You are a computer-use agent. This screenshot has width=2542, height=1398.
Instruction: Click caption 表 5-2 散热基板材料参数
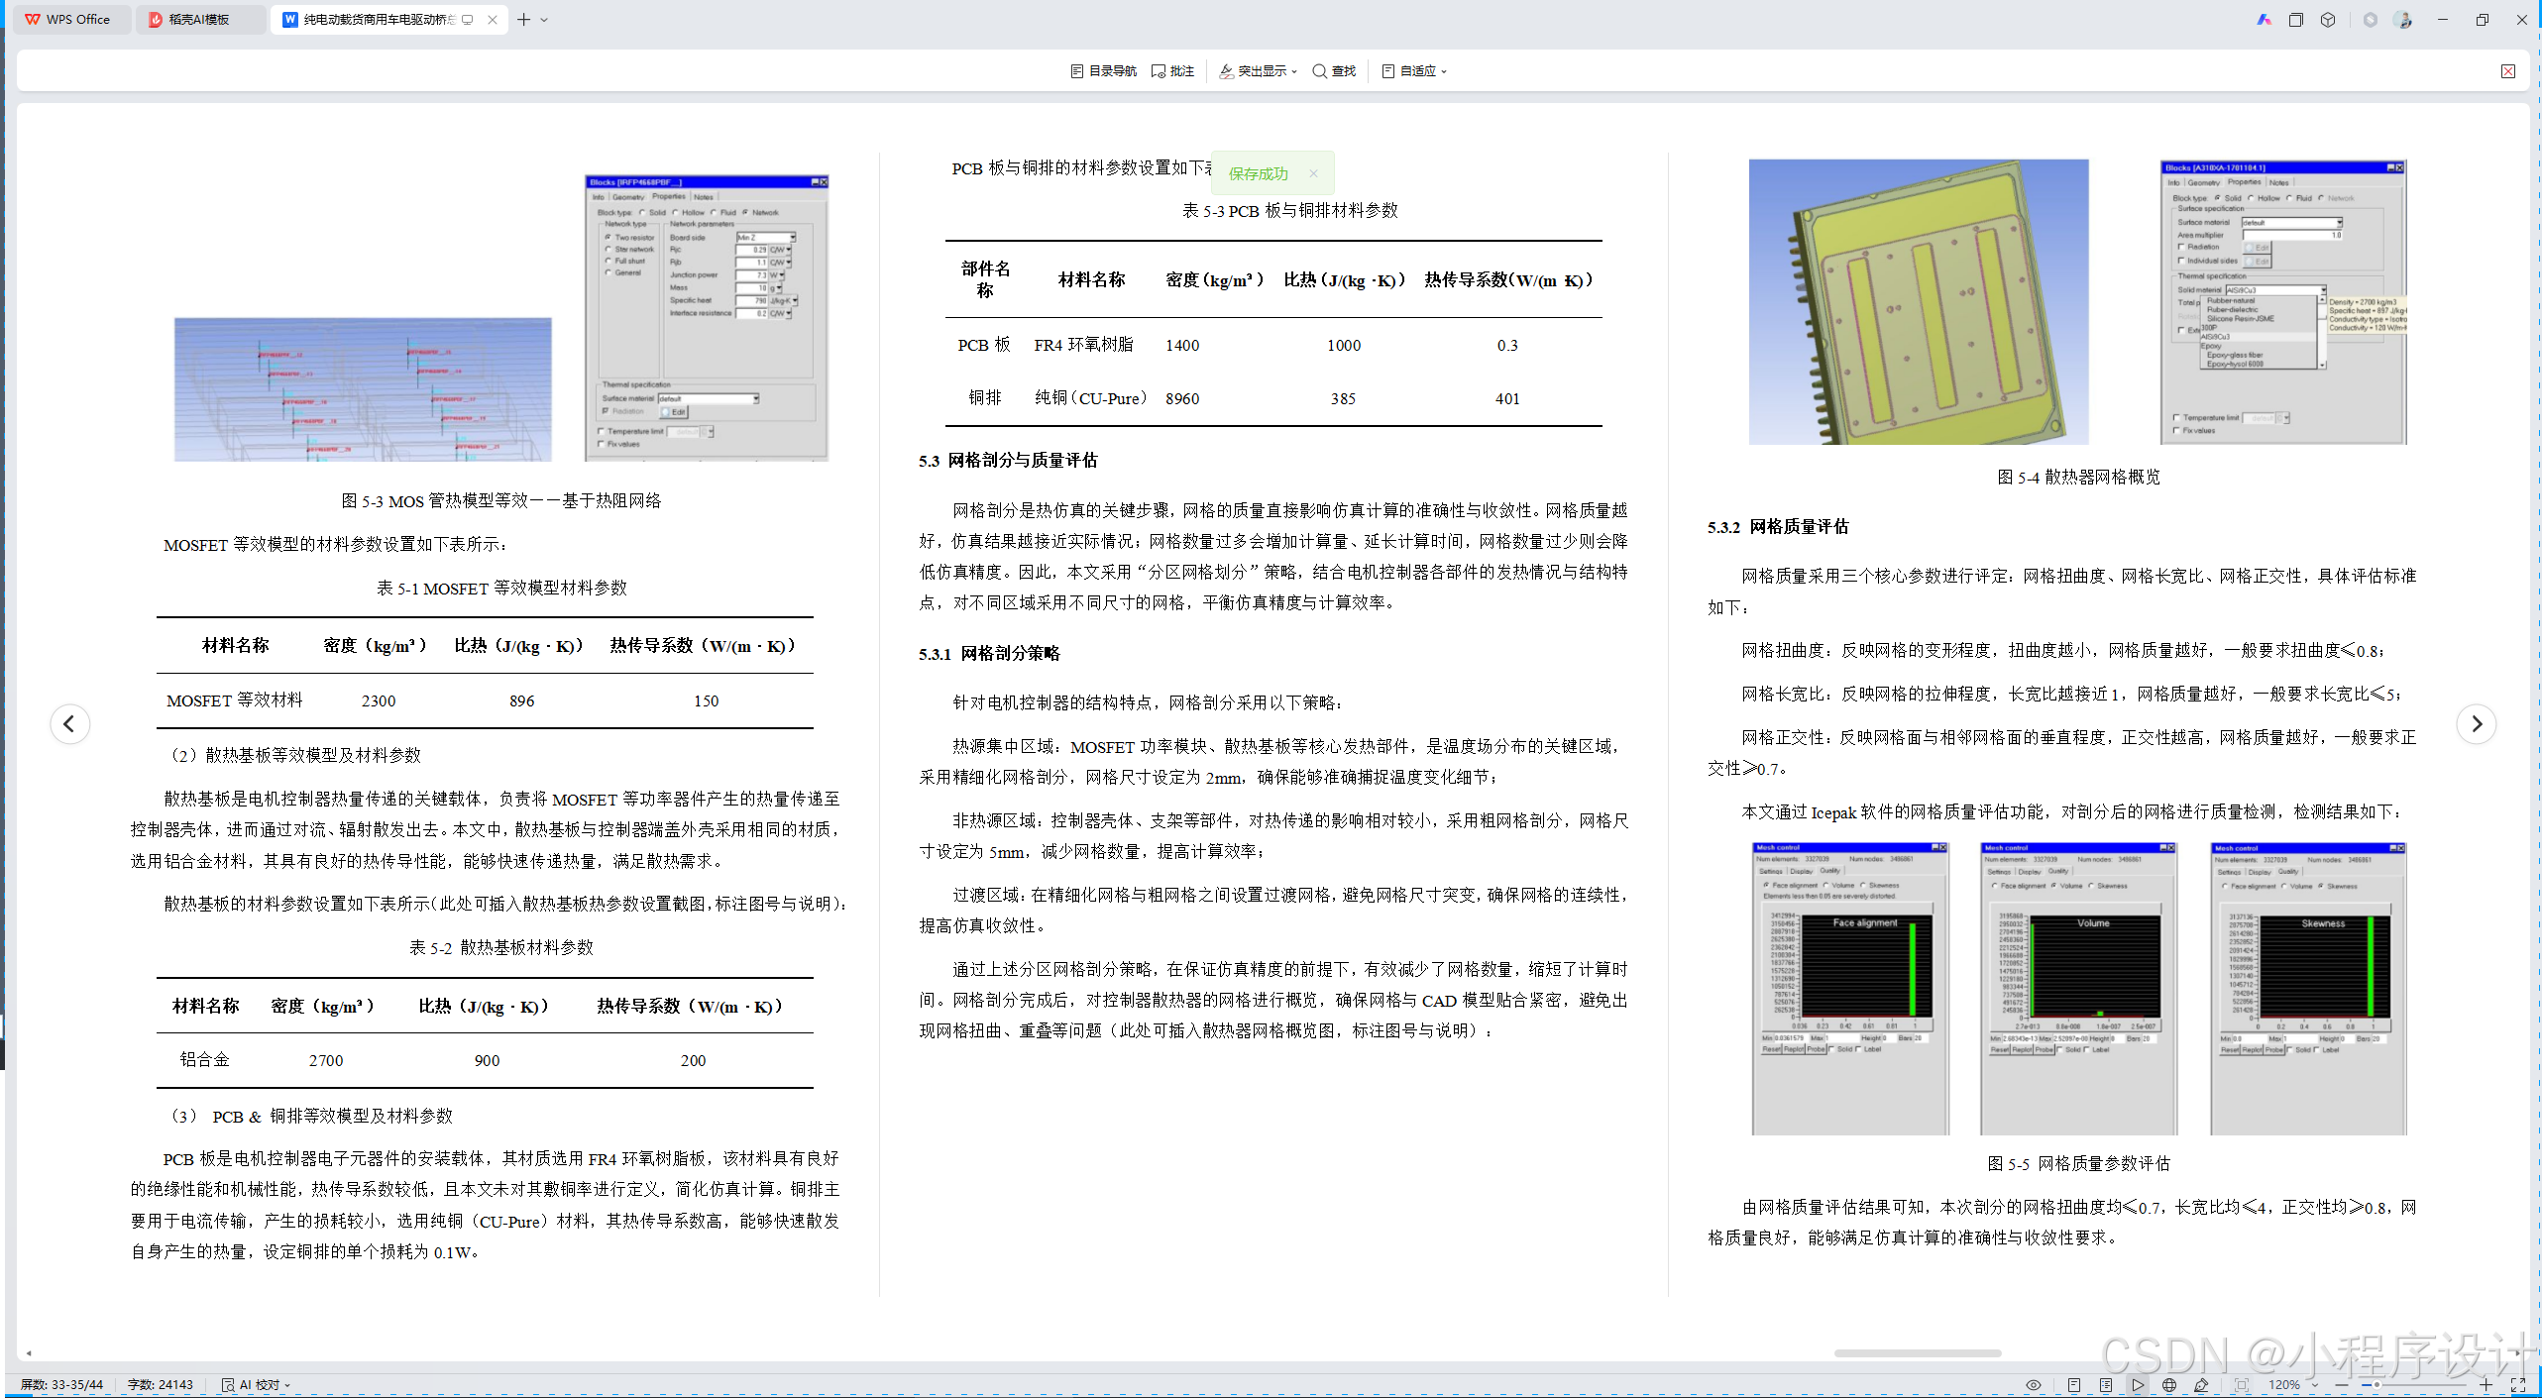[x=501, y=947]
